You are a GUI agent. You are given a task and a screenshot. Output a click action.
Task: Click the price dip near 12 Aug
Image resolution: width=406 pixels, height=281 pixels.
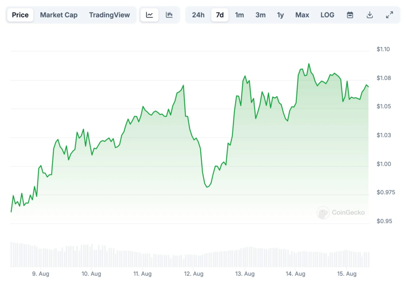click(207, 187)
